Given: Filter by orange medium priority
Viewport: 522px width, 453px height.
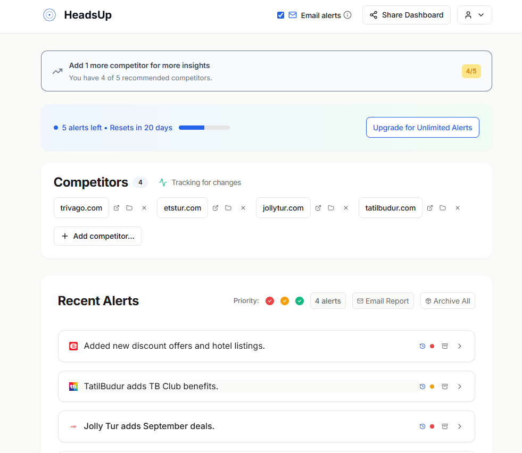Looking at the screenshot, I should [x=285, y=301].
